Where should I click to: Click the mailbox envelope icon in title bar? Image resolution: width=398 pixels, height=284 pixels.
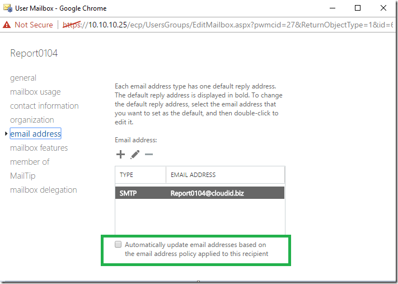(x=8, y=8)
